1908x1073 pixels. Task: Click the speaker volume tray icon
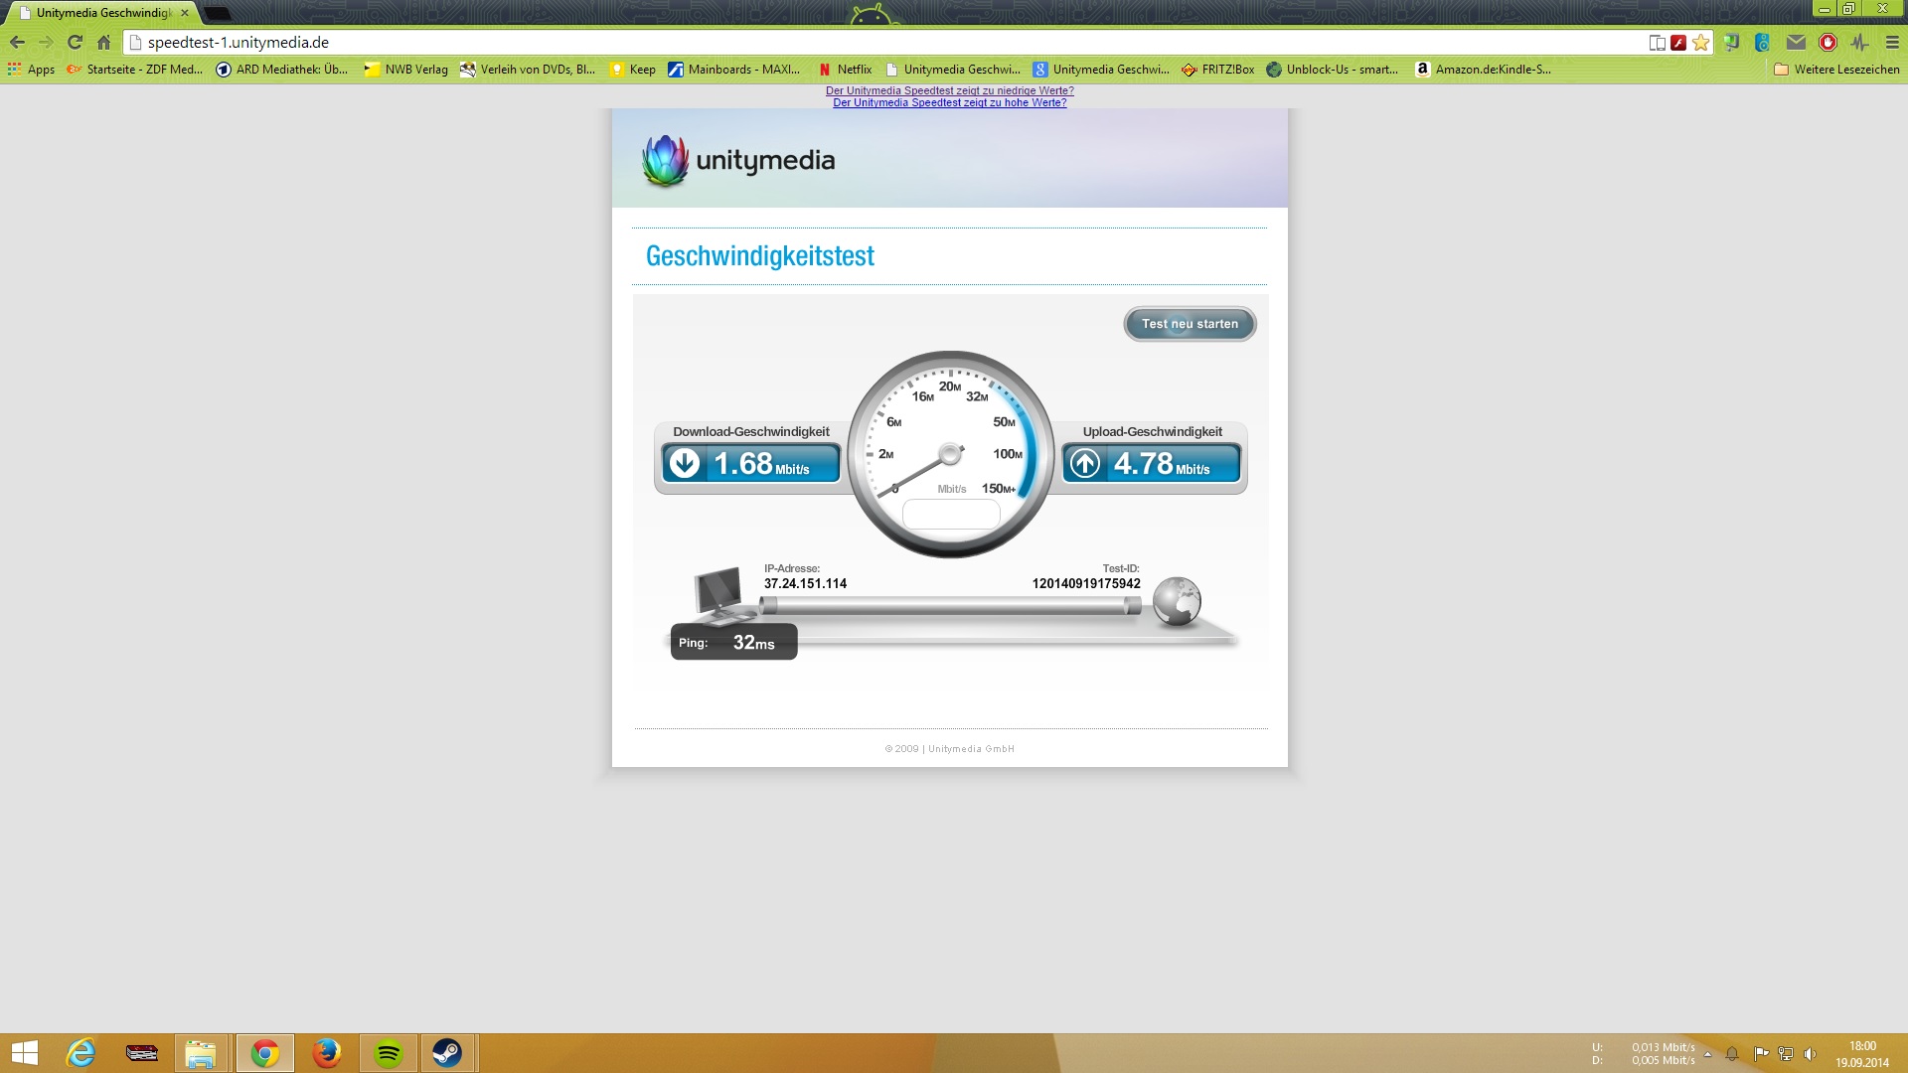(x=1810, y=1054)
